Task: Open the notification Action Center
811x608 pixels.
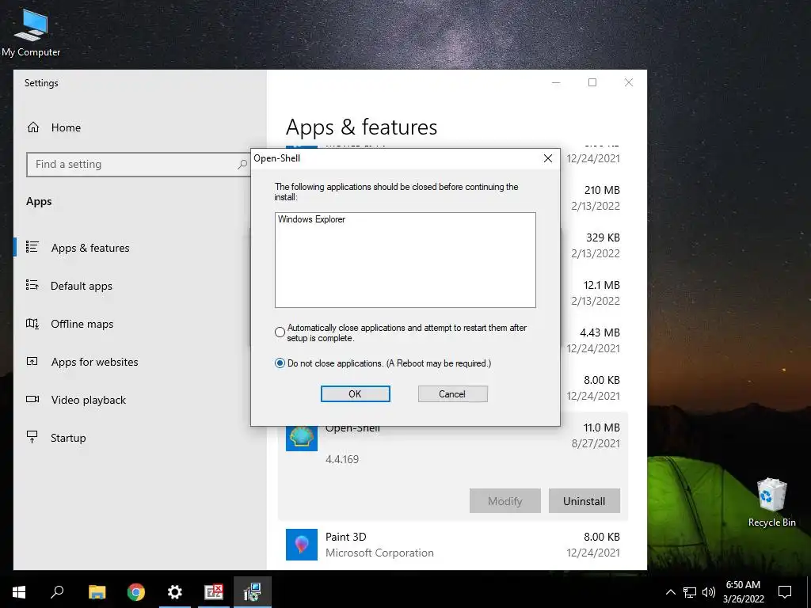Action: click(x=785, y=592)
